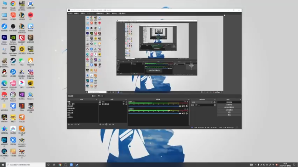Image resolution: width=298 pixels, height=167 pixels.
Task: Pop out the Audio Mixer dock panel
Action: point(188,99)
